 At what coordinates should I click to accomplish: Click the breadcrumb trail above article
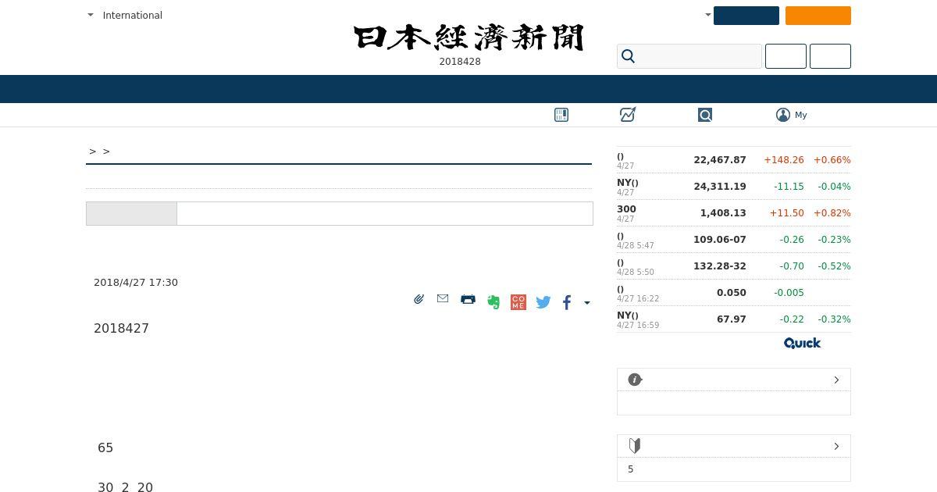tap(100, 151)
